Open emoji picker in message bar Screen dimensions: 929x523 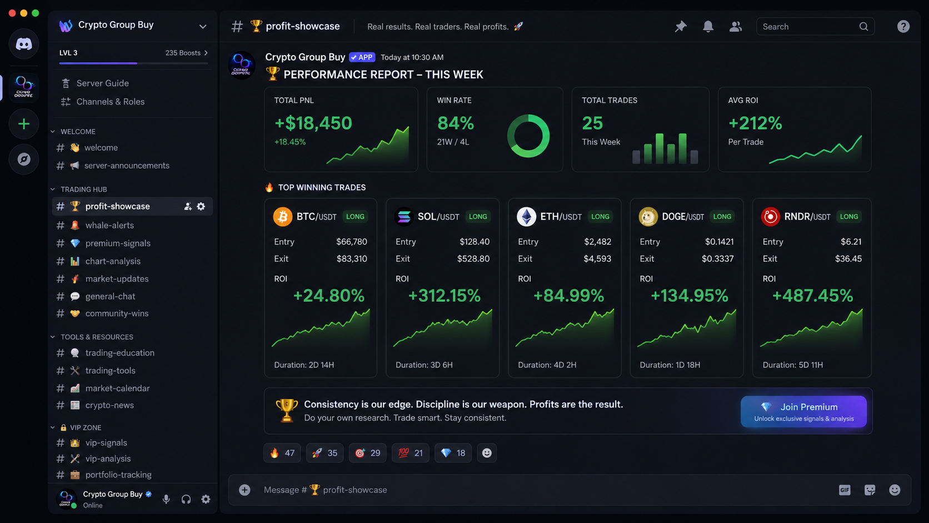(895, 490)
